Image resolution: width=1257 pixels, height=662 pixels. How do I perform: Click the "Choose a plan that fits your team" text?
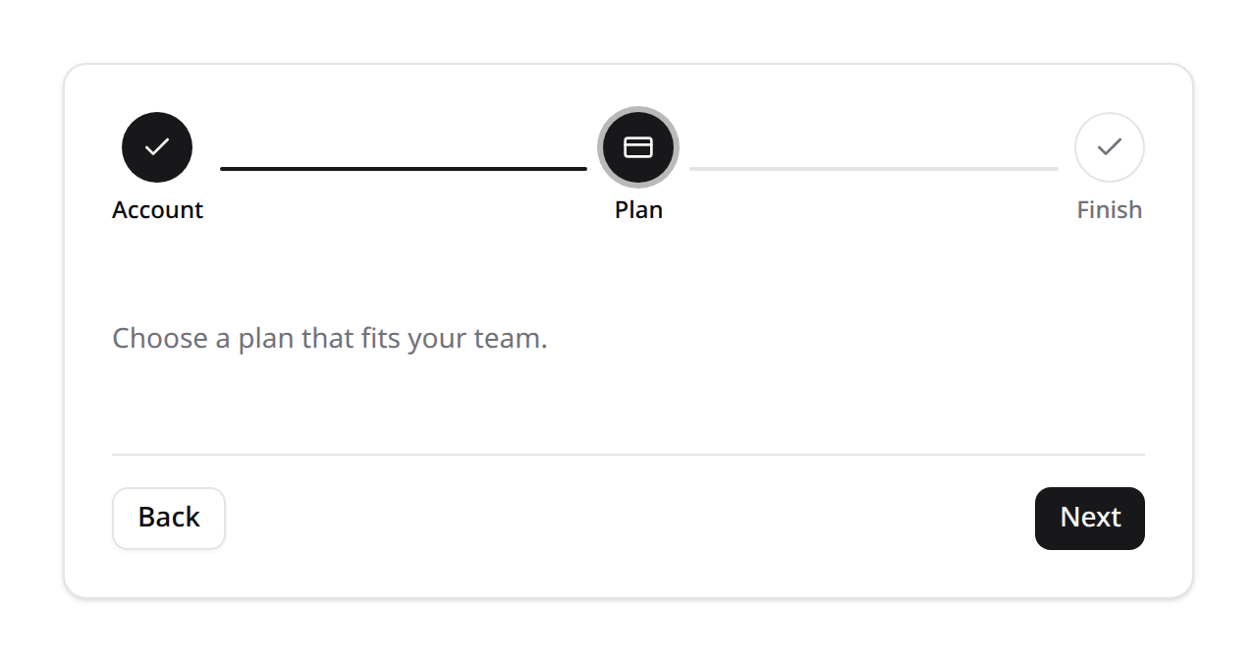coord(330,339)
